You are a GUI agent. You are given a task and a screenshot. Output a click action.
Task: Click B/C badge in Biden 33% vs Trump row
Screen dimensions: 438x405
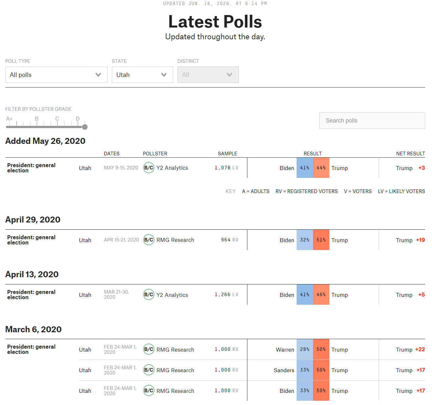coord(149,391)
